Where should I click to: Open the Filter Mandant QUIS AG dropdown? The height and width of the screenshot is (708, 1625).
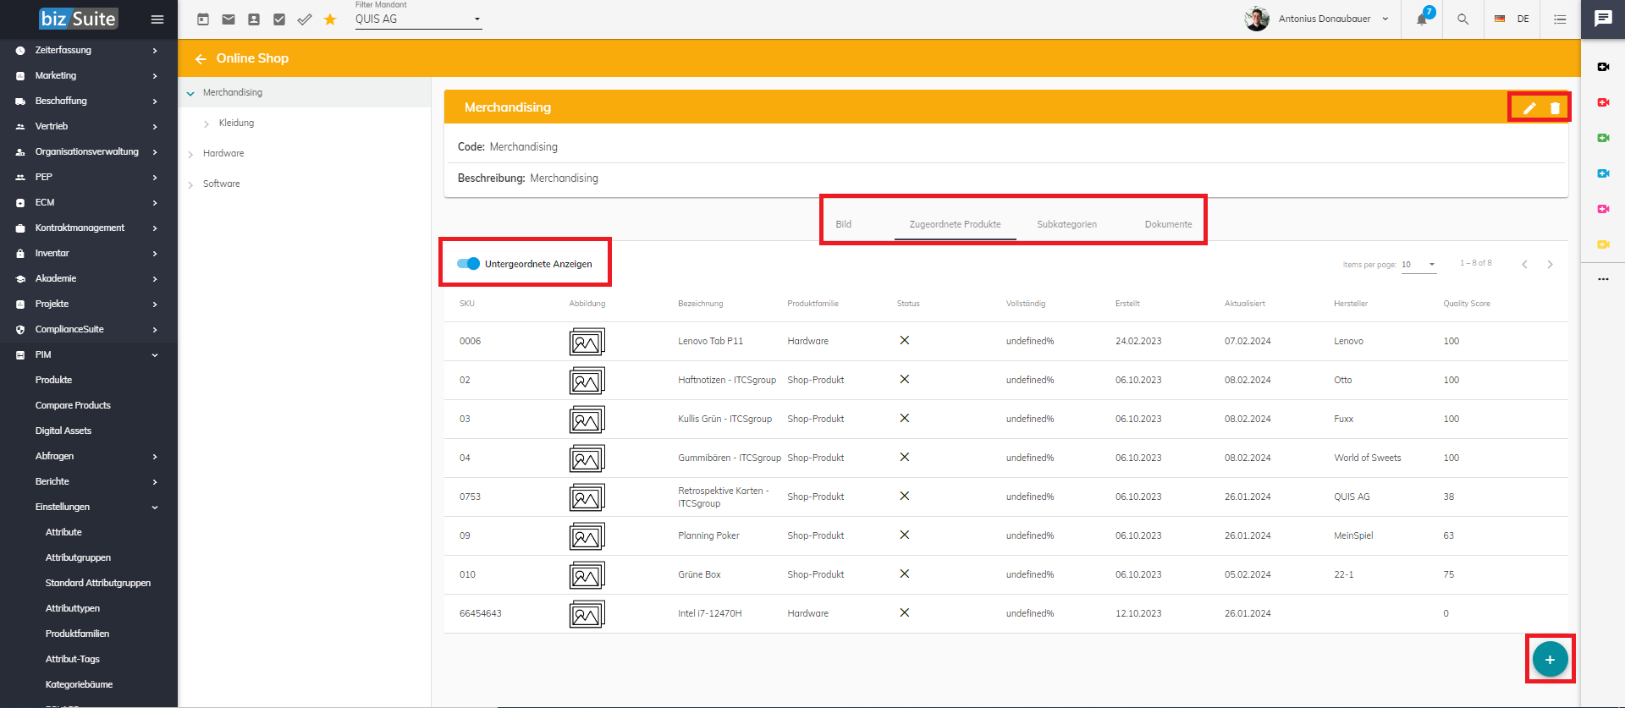418,19
